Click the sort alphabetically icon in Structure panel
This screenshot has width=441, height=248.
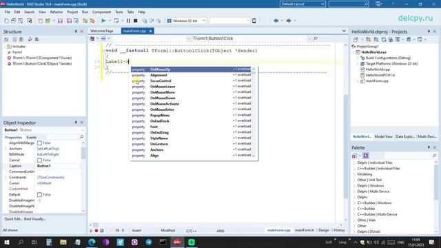tap(6, 39)
